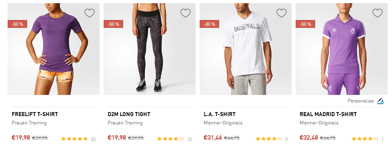This screenshot has height=144, width=392.
Task: Click the L.A. T-SHIRT product name
Action: (x=220, y=114)
